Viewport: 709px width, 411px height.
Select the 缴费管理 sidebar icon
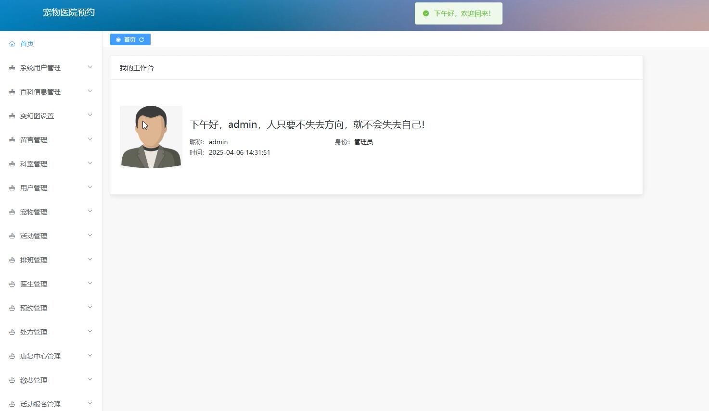12,380
